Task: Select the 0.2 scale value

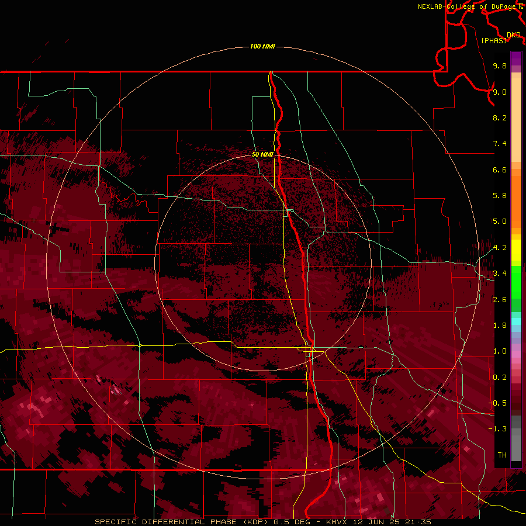Action: coord(500,378)
